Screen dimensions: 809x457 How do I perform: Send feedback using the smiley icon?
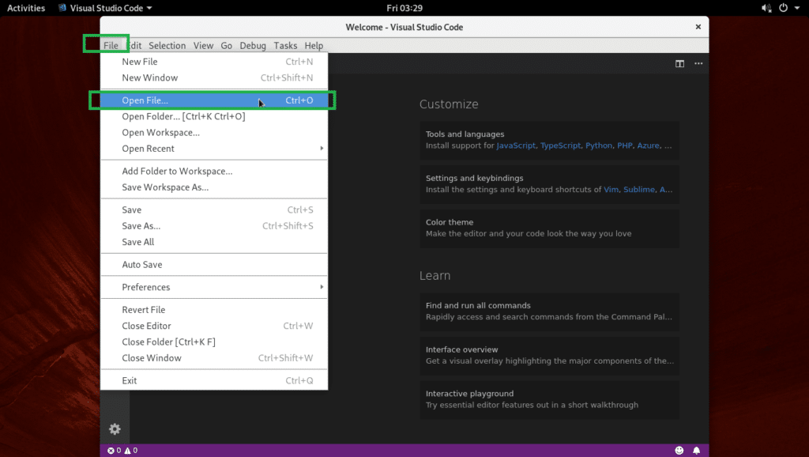pos(679,449)
